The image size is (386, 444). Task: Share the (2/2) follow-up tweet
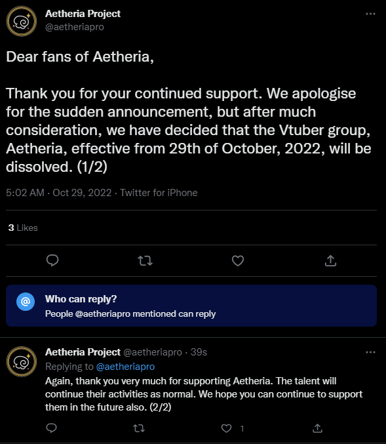(x=317, y=428)
